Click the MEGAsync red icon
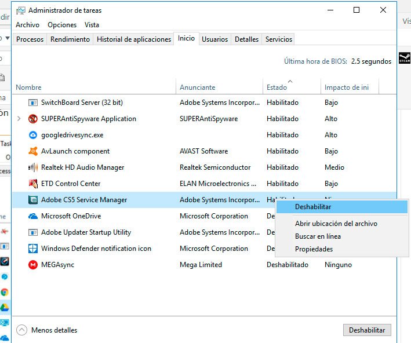 click(x=33, y=265)
